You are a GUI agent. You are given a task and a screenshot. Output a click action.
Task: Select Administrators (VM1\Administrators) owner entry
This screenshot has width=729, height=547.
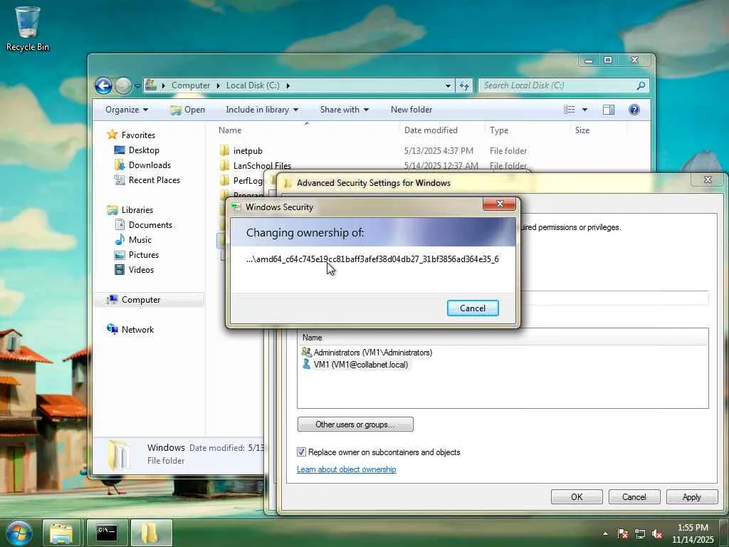pyautogui.click(x=367, y=353)
